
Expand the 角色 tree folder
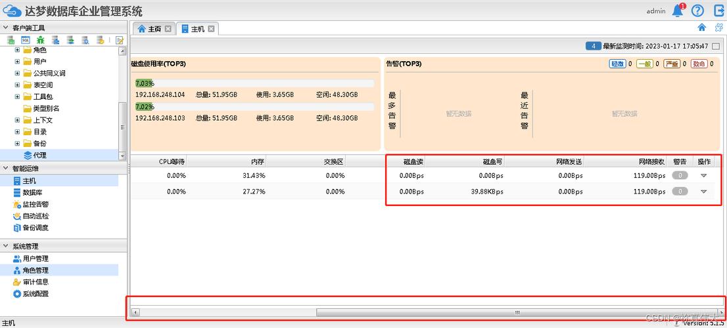tap(17, 49)
